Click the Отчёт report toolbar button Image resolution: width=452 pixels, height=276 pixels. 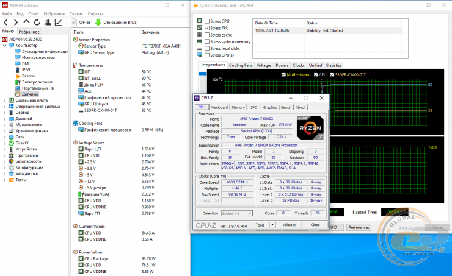click(81, 22)
